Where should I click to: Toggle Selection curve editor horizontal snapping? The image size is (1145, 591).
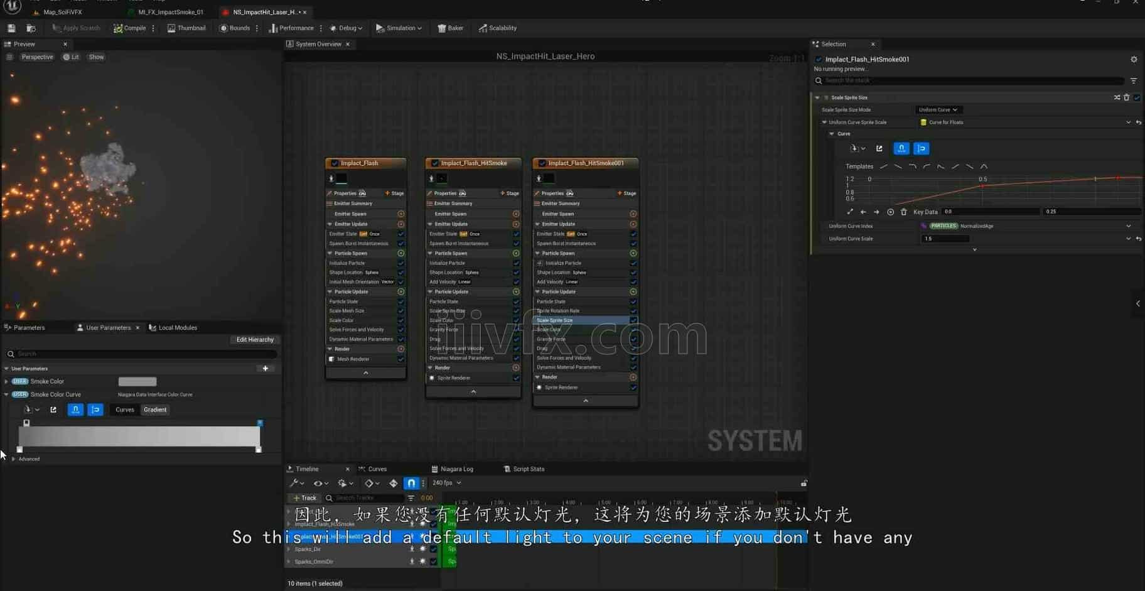tap(901, 148)
